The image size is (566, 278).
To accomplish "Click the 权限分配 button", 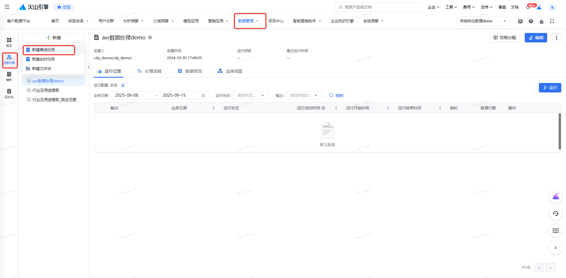I will [x=505, y=38].
